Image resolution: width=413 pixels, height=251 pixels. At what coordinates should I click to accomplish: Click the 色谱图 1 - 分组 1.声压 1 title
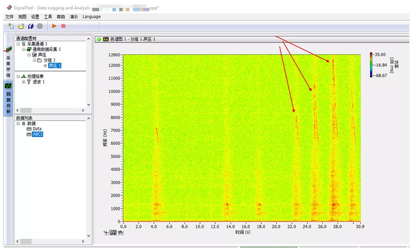[x=133, y=39]
